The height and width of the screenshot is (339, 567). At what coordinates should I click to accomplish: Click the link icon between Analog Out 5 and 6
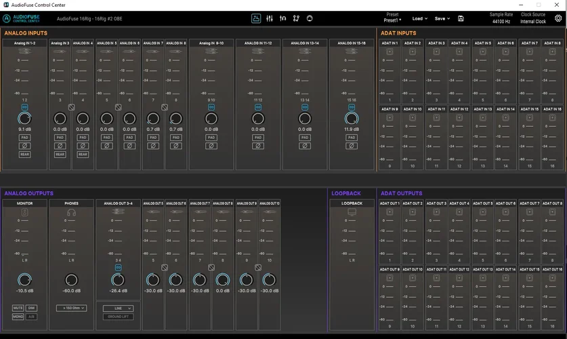point(165,268)
